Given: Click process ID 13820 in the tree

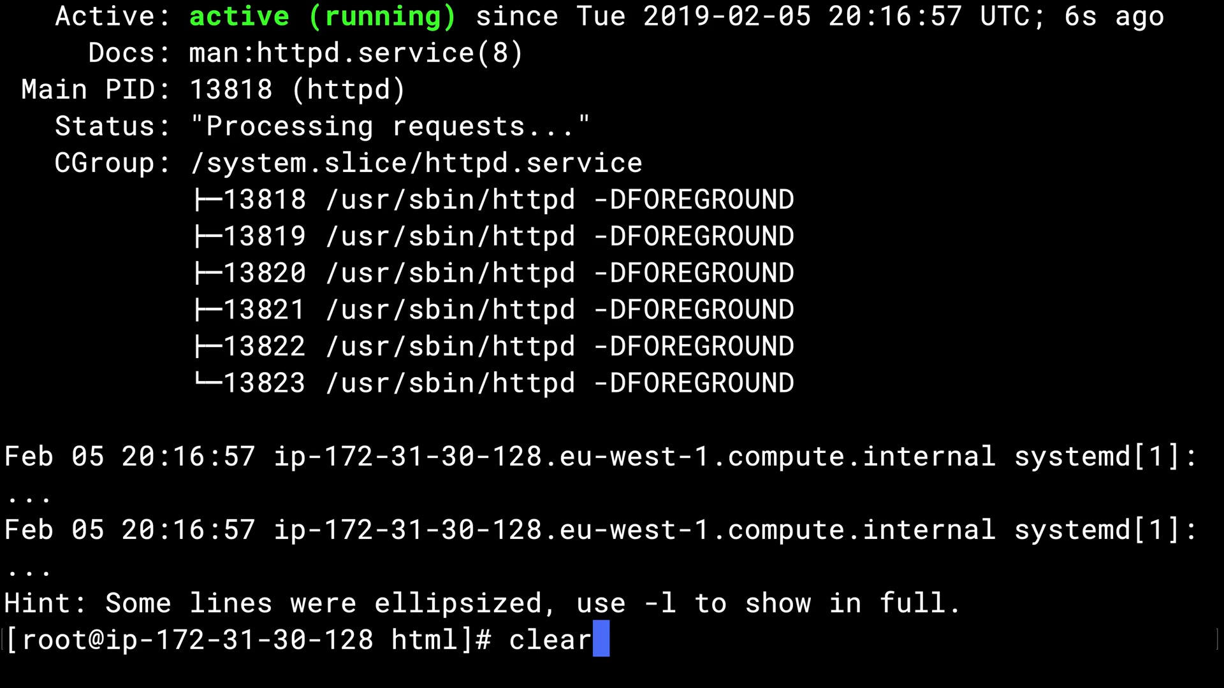Looking at the screenshot, I should (x=264, y=273).
